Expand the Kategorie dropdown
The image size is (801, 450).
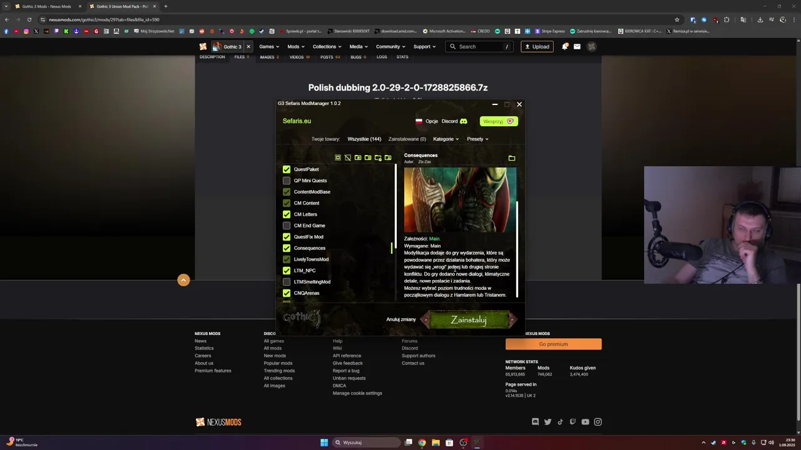pyautogui.click(x=446, y=139)
